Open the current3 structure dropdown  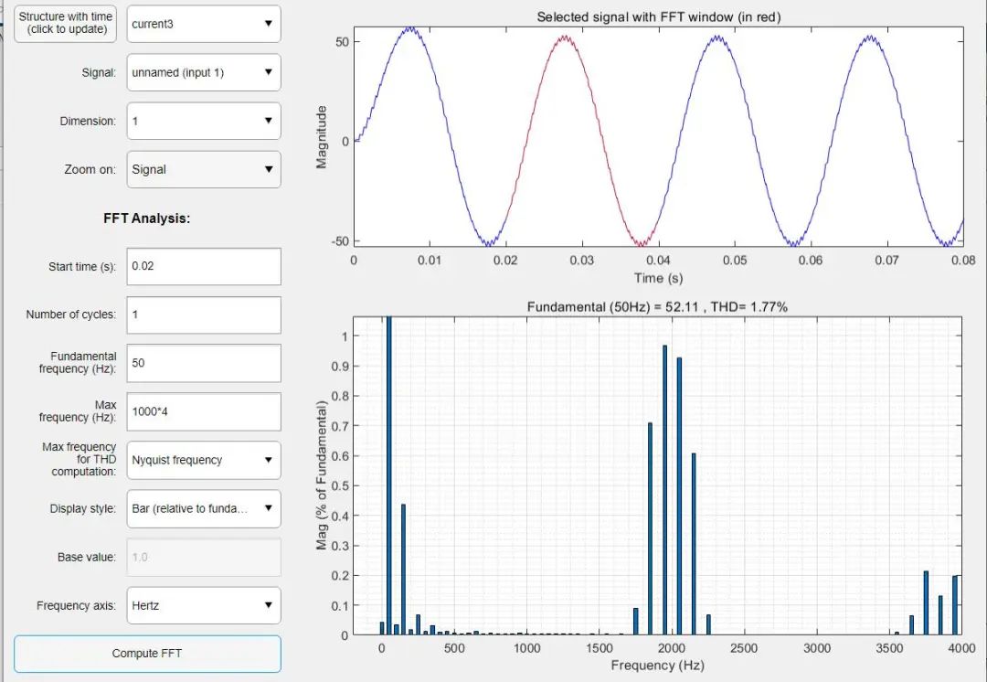203,24
